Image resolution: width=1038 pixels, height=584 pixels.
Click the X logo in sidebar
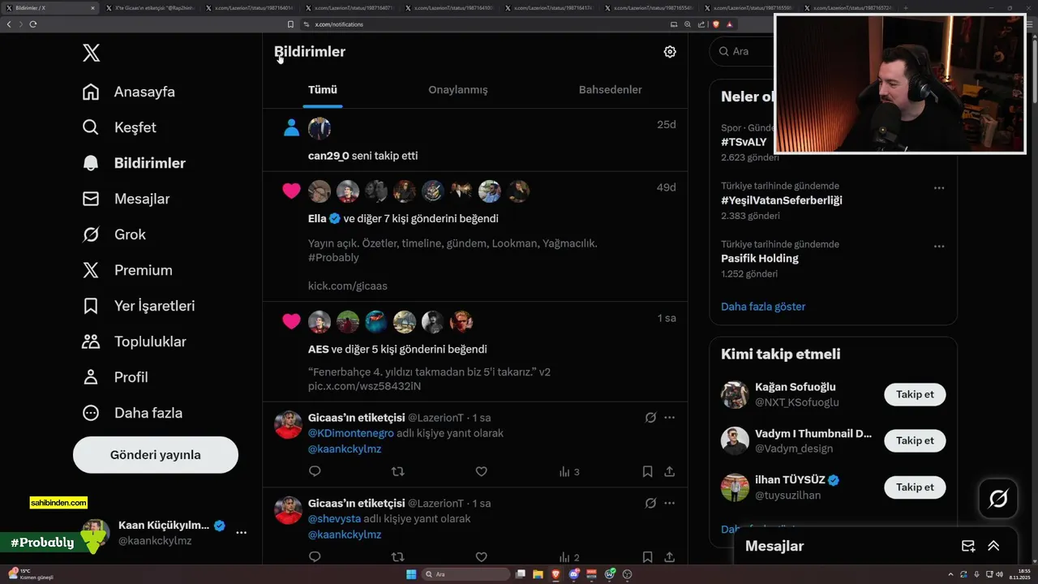tap(92, 54)
